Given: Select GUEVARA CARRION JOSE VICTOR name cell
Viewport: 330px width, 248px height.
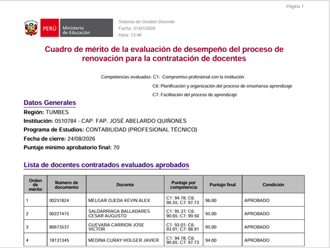Looking at the screenshot, I should click(x=125, y=226).
